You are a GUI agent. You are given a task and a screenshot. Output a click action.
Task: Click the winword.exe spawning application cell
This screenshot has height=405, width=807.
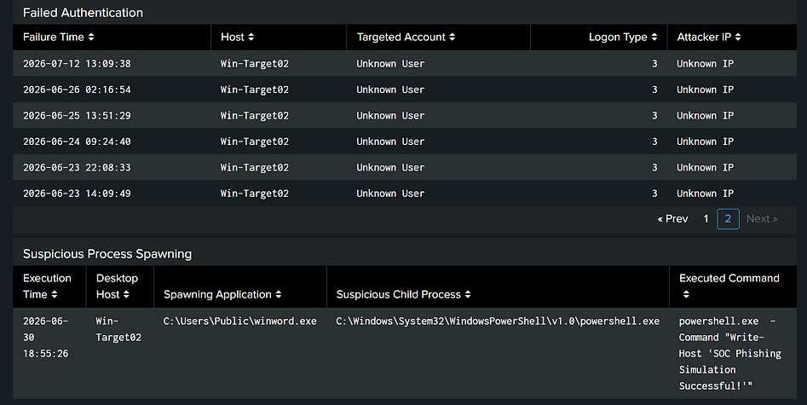239,321
